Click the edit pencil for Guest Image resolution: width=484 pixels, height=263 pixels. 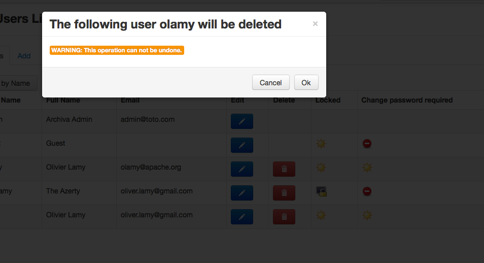(x=241, y=145)
